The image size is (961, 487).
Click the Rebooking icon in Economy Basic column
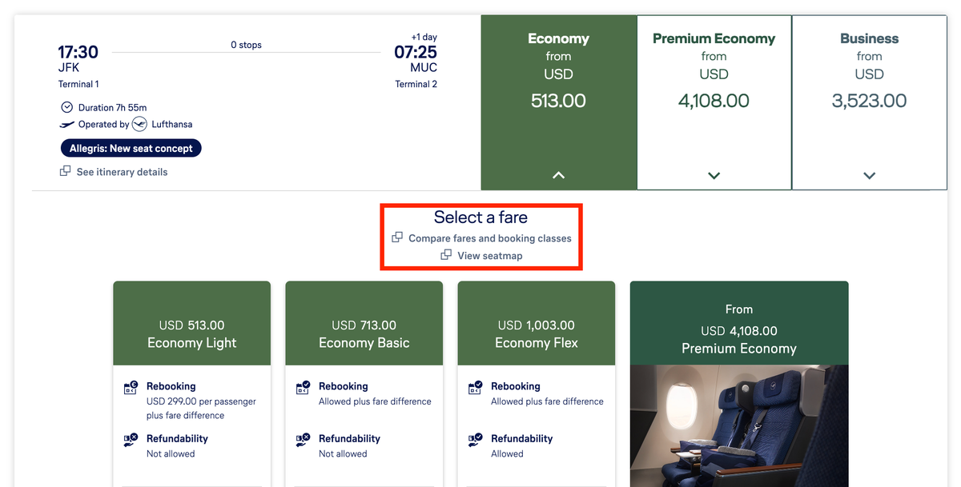(x=303, y=386)
